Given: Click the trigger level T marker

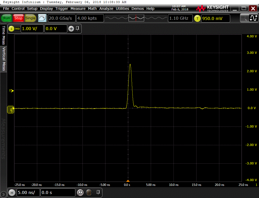Looking at the screenshot, I should click(11, 91).
